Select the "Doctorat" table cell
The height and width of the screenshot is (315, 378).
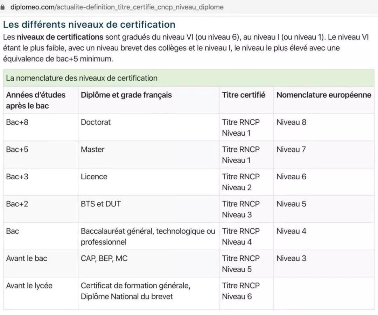pyautogui.click(x=148, y=128)
